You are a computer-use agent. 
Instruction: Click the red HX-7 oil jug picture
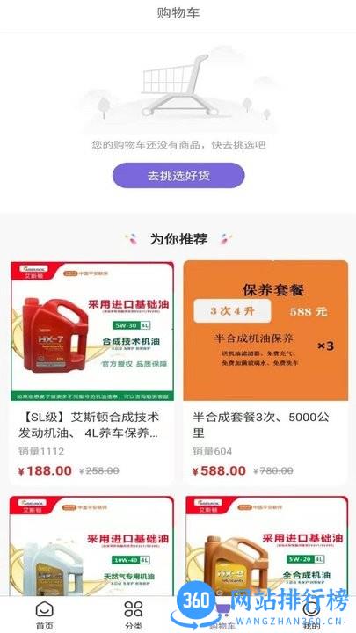point(54,335)
